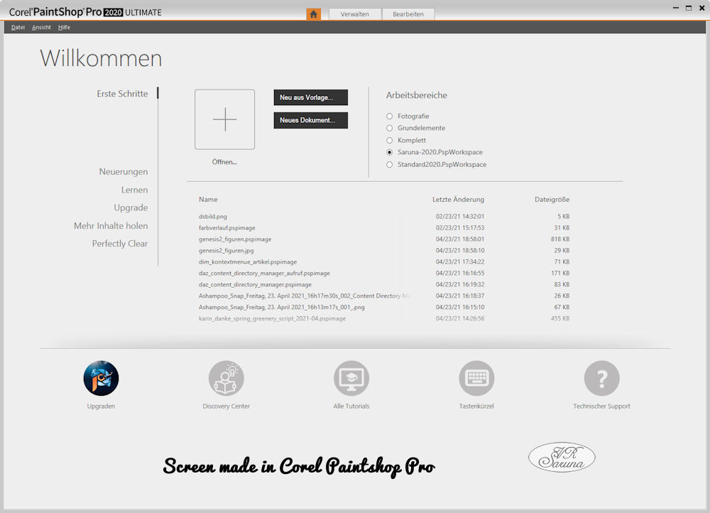Viewport: 710px width, 513px height.
Task: Open Upgrade section in sidebar
Action: tap(131, 207)
